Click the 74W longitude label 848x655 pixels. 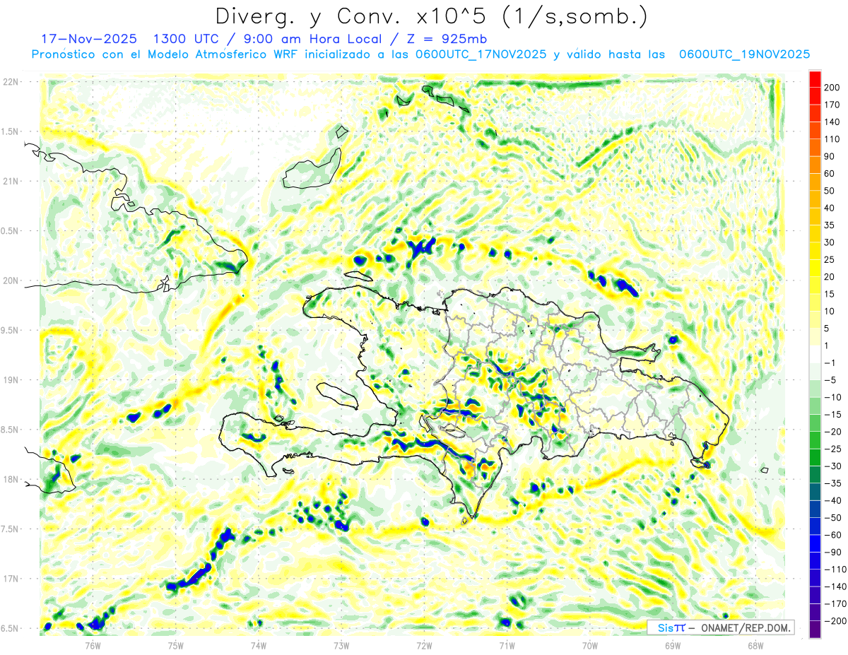(x=258, y=646)
